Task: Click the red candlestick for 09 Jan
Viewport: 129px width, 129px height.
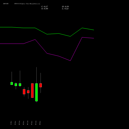Action: point(41,85)
